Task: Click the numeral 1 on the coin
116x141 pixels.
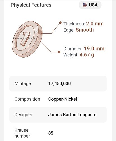Action: point(25,39)
